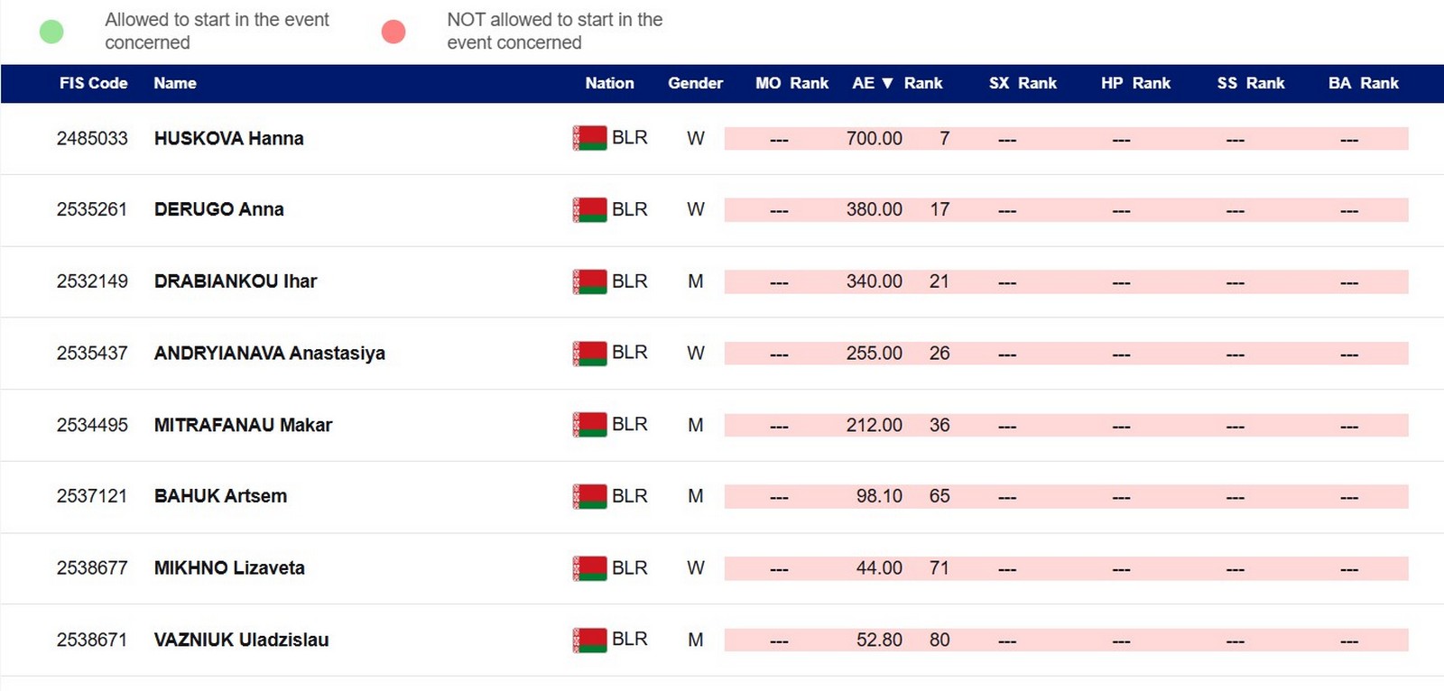Sort by the HP column header
The width and height of the screenshot is (1444, 691).
[1111, 83]
